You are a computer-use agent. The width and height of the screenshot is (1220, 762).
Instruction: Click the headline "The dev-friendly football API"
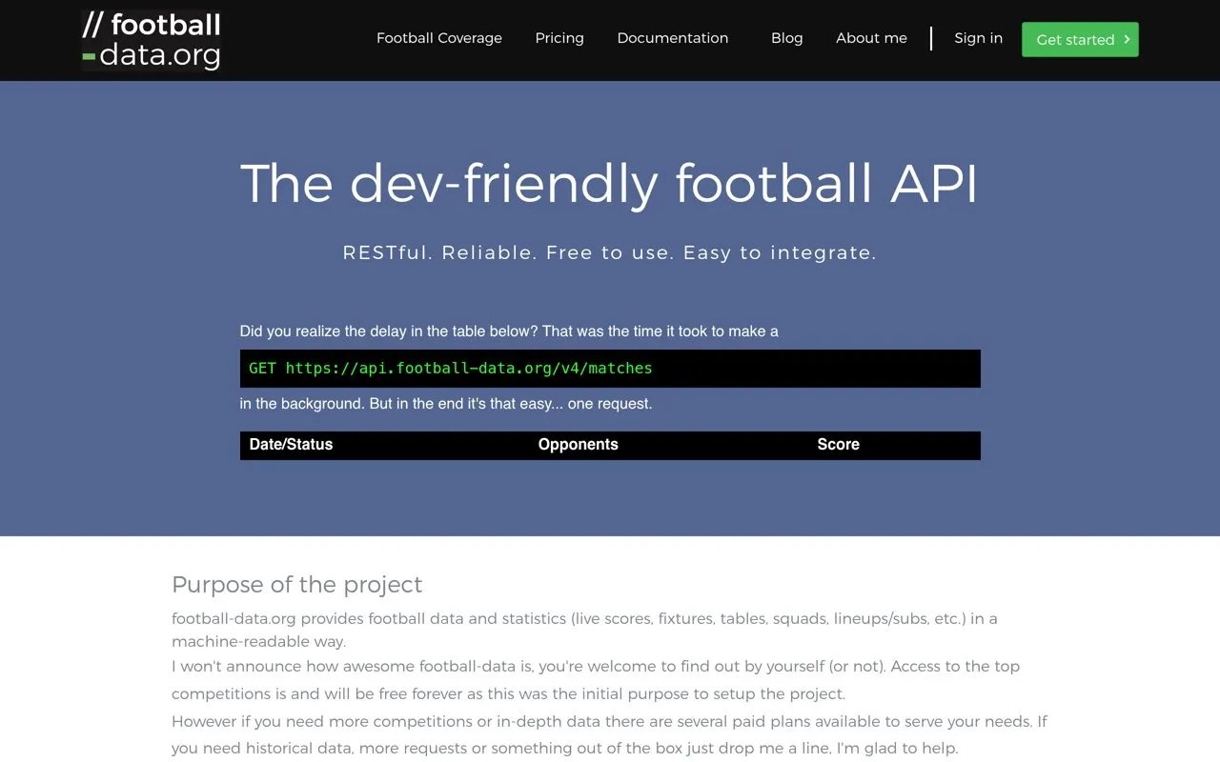tap(609, 183)
